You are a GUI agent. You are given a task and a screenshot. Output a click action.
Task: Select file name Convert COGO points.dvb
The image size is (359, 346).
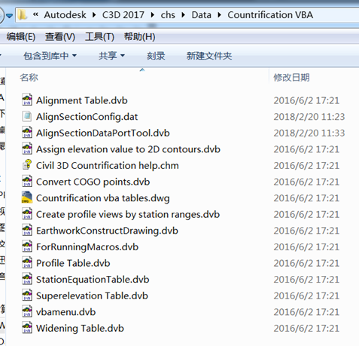click(x=93, y=182)
